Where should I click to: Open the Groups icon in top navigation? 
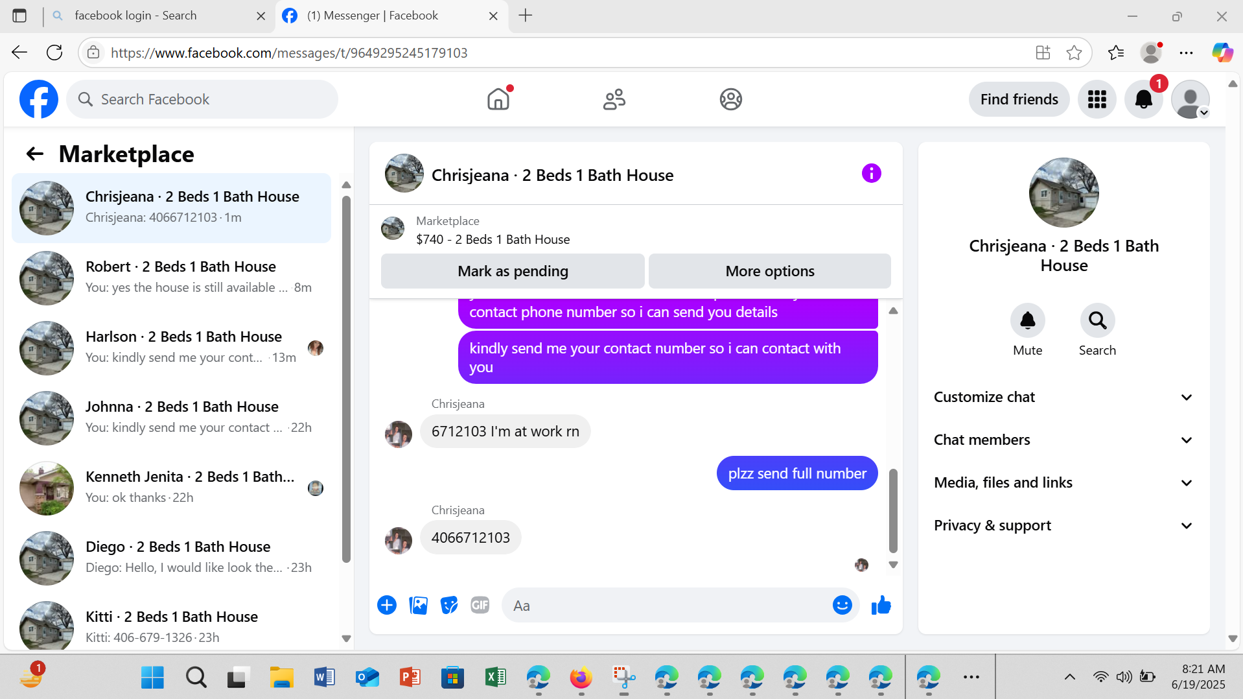[730, 99]
